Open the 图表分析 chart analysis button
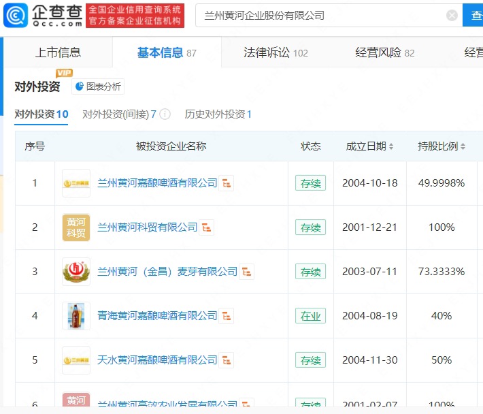Image resolution: width=483 pixels, height=414 pixels. (98, 86)
